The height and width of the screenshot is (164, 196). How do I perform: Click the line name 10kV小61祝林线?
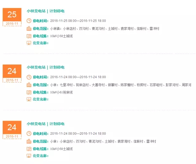(61, 92)
